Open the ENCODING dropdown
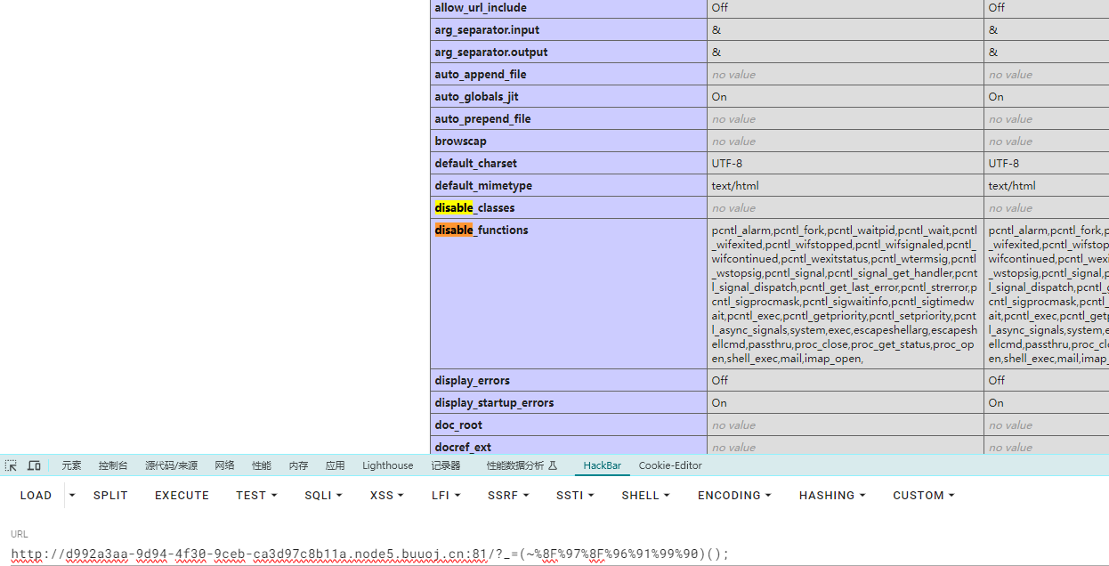The width and height of the screenshot is (1109, 566). pos(734,496)
